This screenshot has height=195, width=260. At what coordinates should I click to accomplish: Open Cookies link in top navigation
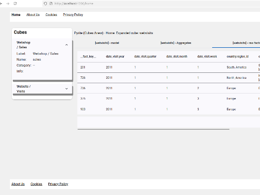(x=51, y=15)
